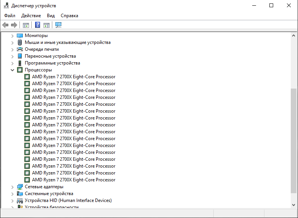Viewport: 298px width, 218px height.
Task: Expand the Очереди печати node
Action: (x=12, y=50)
